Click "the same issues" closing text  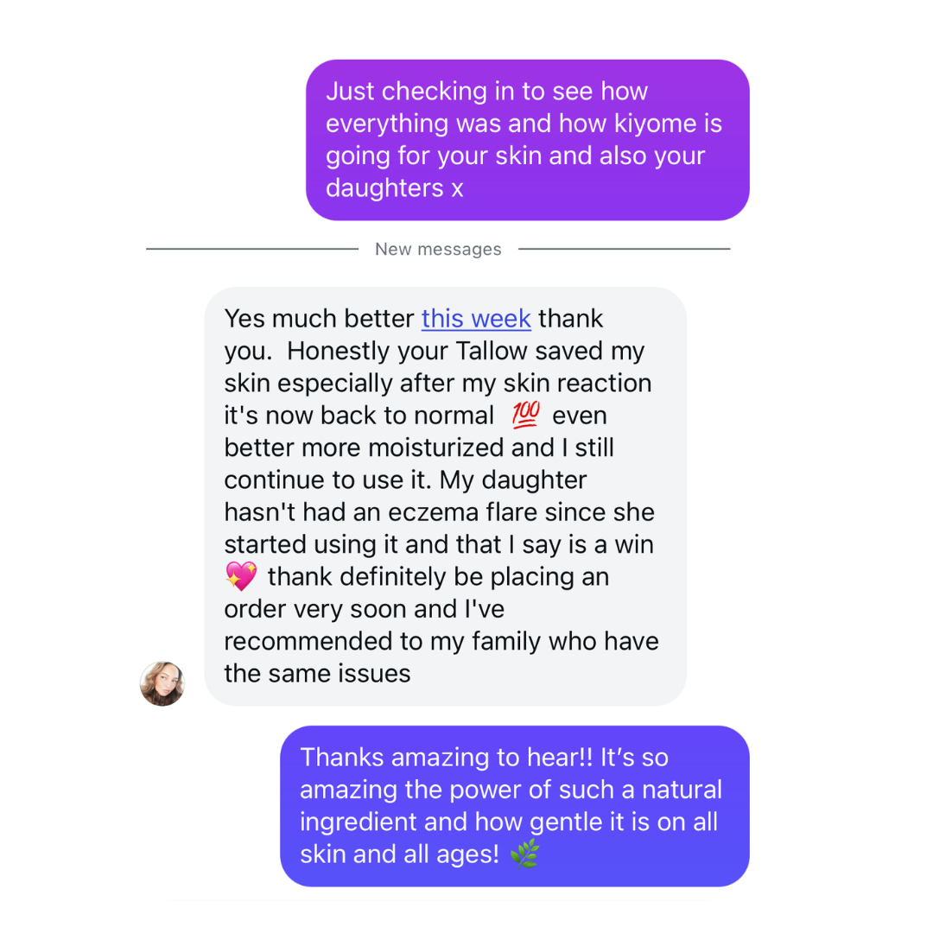[317, 674]
